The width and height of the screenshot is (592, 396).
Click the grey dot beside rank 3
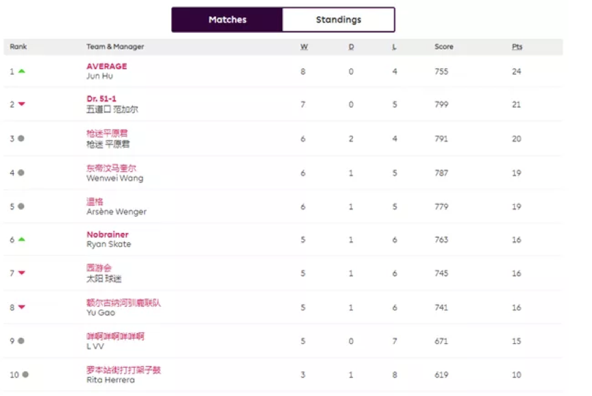tap(21, 138)
